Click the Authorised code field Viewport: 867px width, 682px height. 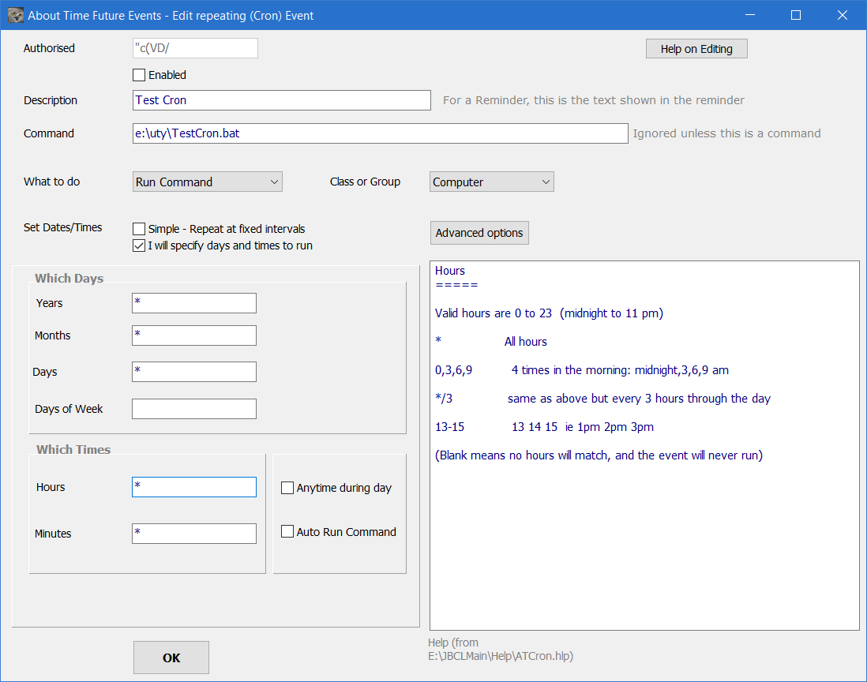[194, 48]
